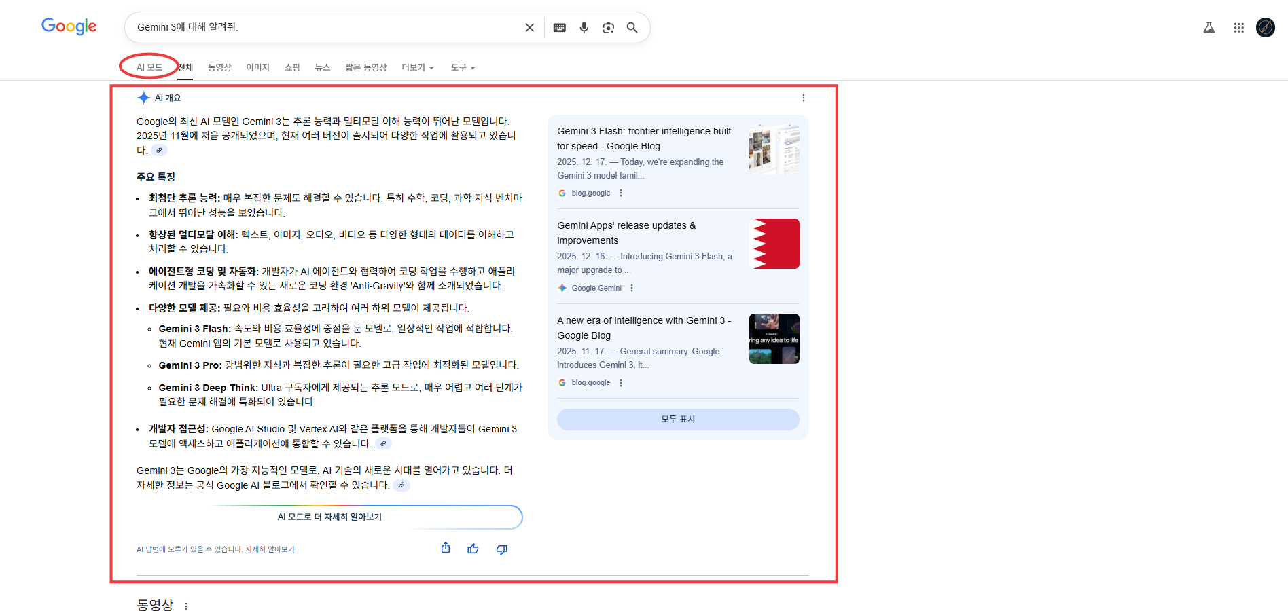This screenshot has height=611, width=1288.
Task: Click the source link chip after closing paragraph
Action: click(401, 485)
